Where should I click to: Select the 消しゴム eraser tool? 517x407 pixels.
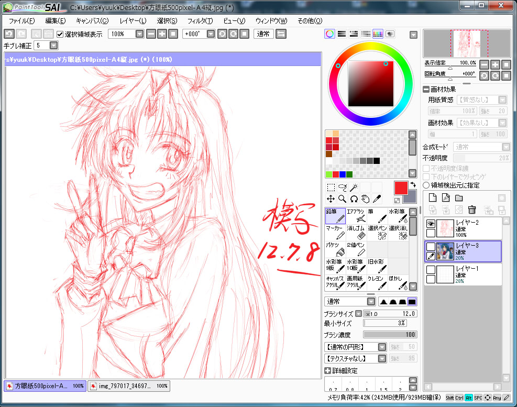coord(356,233)
